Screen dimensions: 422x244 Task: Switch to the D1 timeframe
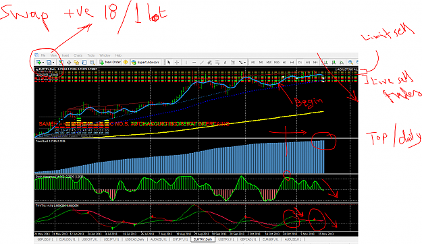[300, 62]
